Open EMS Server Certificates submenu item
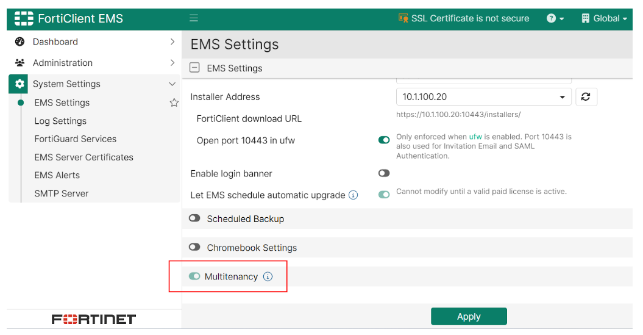 tap(83, 157)
